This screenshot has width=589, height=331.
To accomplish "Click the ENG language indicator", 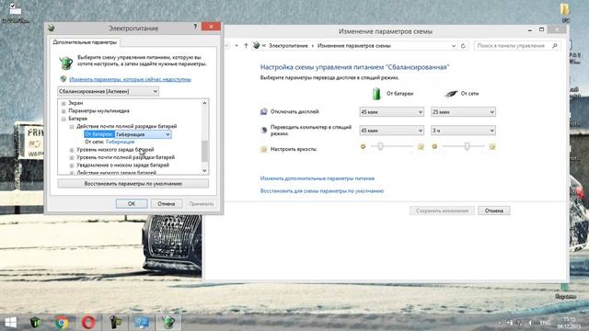I will (545, 323).
